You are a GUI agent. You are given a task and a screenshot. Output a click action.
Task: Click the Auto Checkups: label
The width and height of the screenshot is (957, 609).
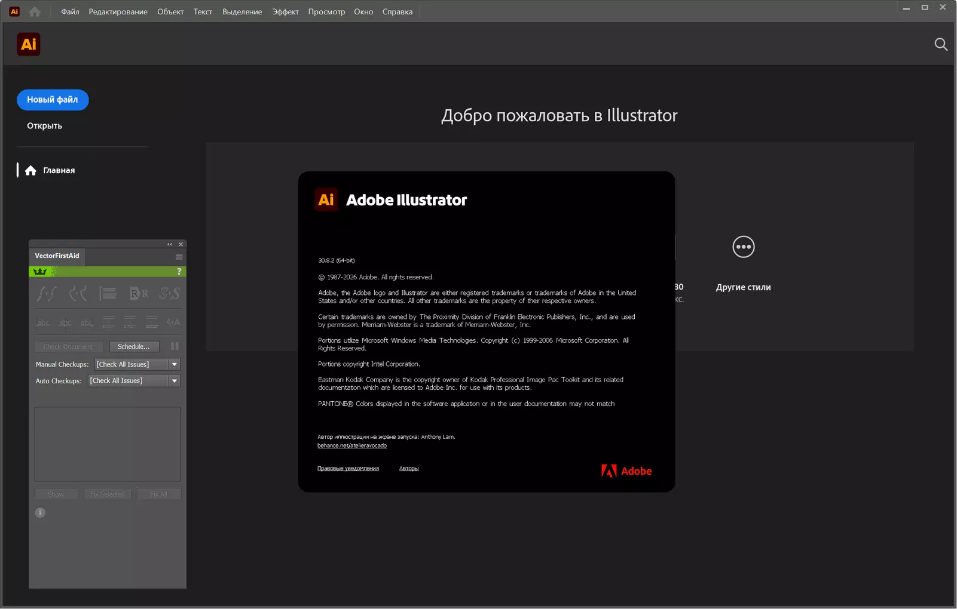click(59, 381)
